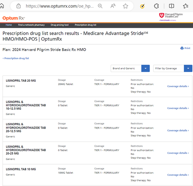This screenshot has width=193, height=186.
Task: Open Coverage details for Lisinopril Tab 20 MG
Action: click(x=178, y=86)
